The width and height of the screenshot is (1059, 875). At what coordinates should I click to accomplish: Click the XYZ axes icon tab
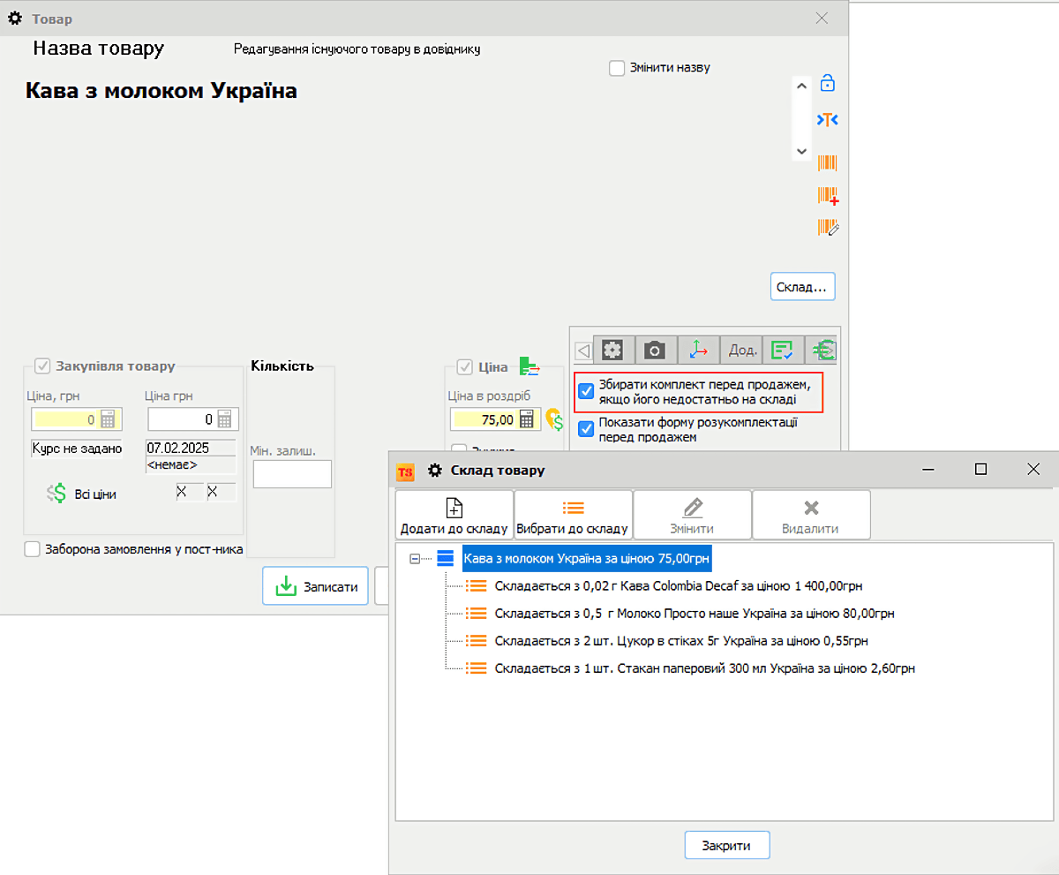(x=698, y=351)
